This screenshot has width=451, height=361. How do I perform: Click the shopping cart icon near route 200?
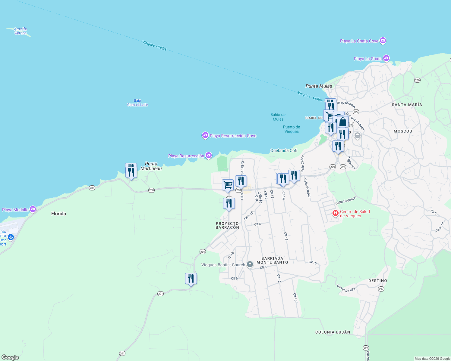tap(227, 184)
